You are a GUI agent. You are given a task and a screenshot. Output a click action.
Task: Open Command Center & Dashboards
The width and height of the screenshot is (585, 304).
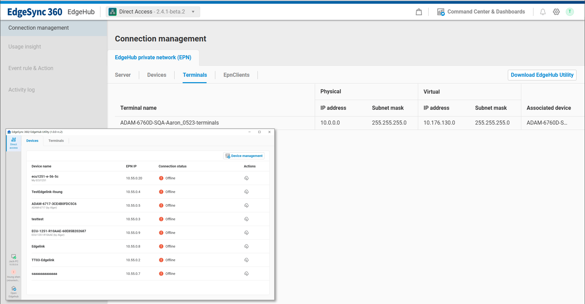pos(481,12)
